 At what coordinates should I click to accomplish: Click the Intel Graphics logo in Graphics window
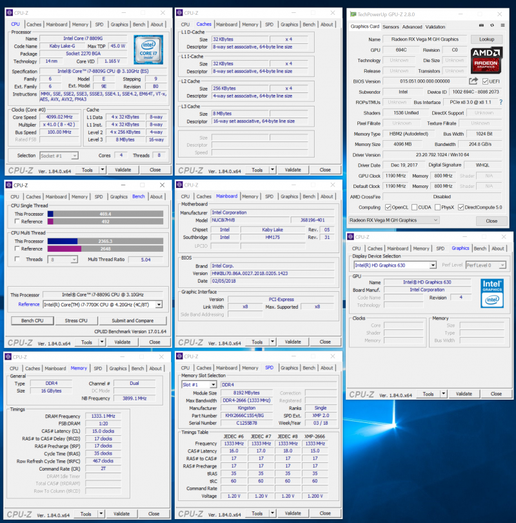pyautogui.click(x=492, y=293)
